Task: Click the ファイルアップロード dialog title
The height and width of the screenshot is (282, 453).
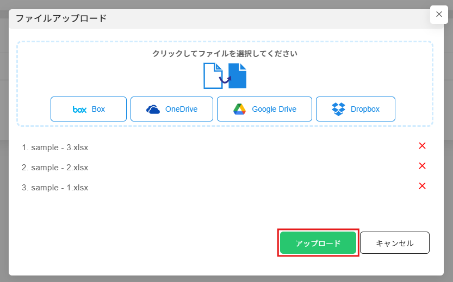Action: (61, 18)
